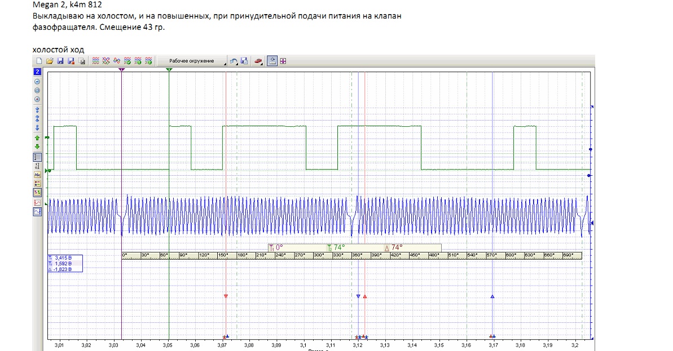Move the channel down with the green down arrow
The width and height of the screenshot is (673, 351).
pos(37,146)
